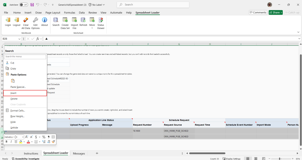The height and width of the screenshot is (160, 302).
Task: Click the Comments button
Action: coord(258,13)
